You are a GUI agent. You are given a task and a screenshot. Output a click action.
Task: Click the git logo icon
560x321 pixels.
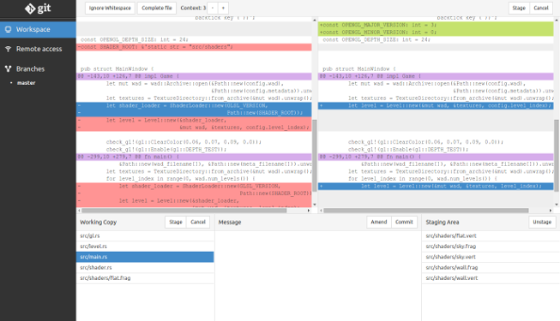(30, 9)
